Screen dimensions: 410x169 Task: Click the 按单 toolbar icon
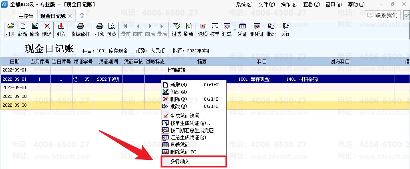215,30
